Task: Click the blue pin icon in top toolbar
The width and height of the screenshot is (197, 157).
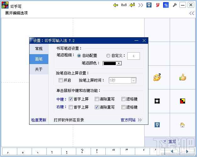Action: coord(149,5)
